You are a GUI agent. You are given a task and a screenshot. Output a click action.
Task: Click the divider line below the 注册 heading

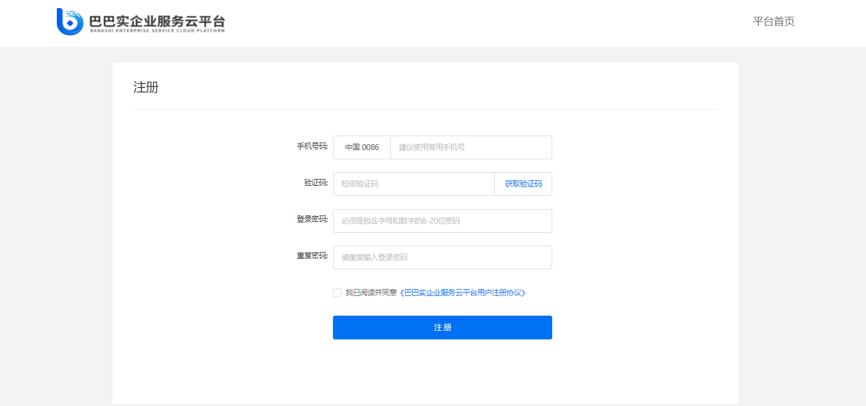point(425,109)
